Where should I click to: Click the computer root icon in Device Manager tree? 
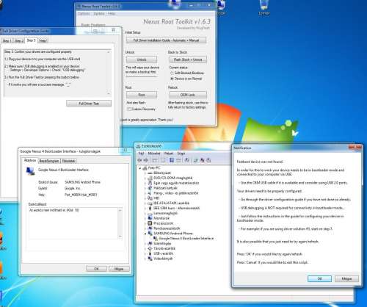[x=145, y=168]
